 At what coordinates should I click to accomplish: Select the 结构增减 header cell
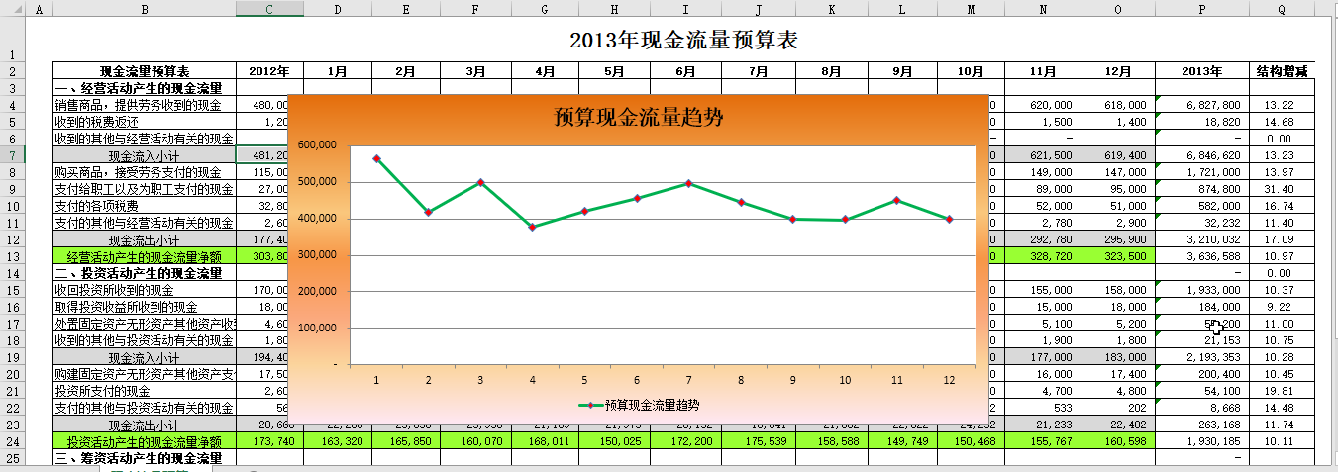pos(1282,71)
